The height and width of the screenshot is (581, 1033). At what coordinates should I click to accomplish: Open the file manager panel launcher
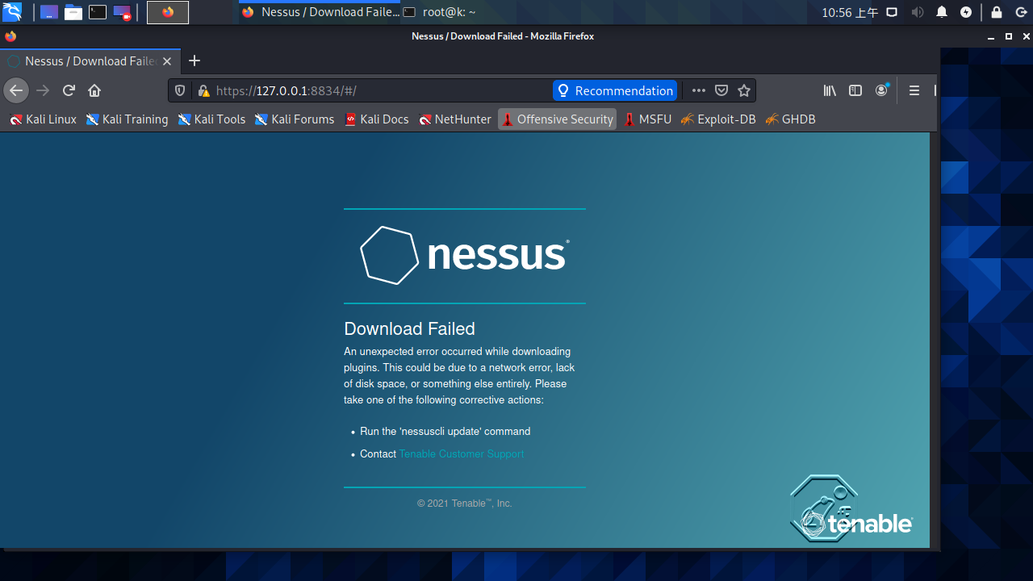[x=73, y=12]
